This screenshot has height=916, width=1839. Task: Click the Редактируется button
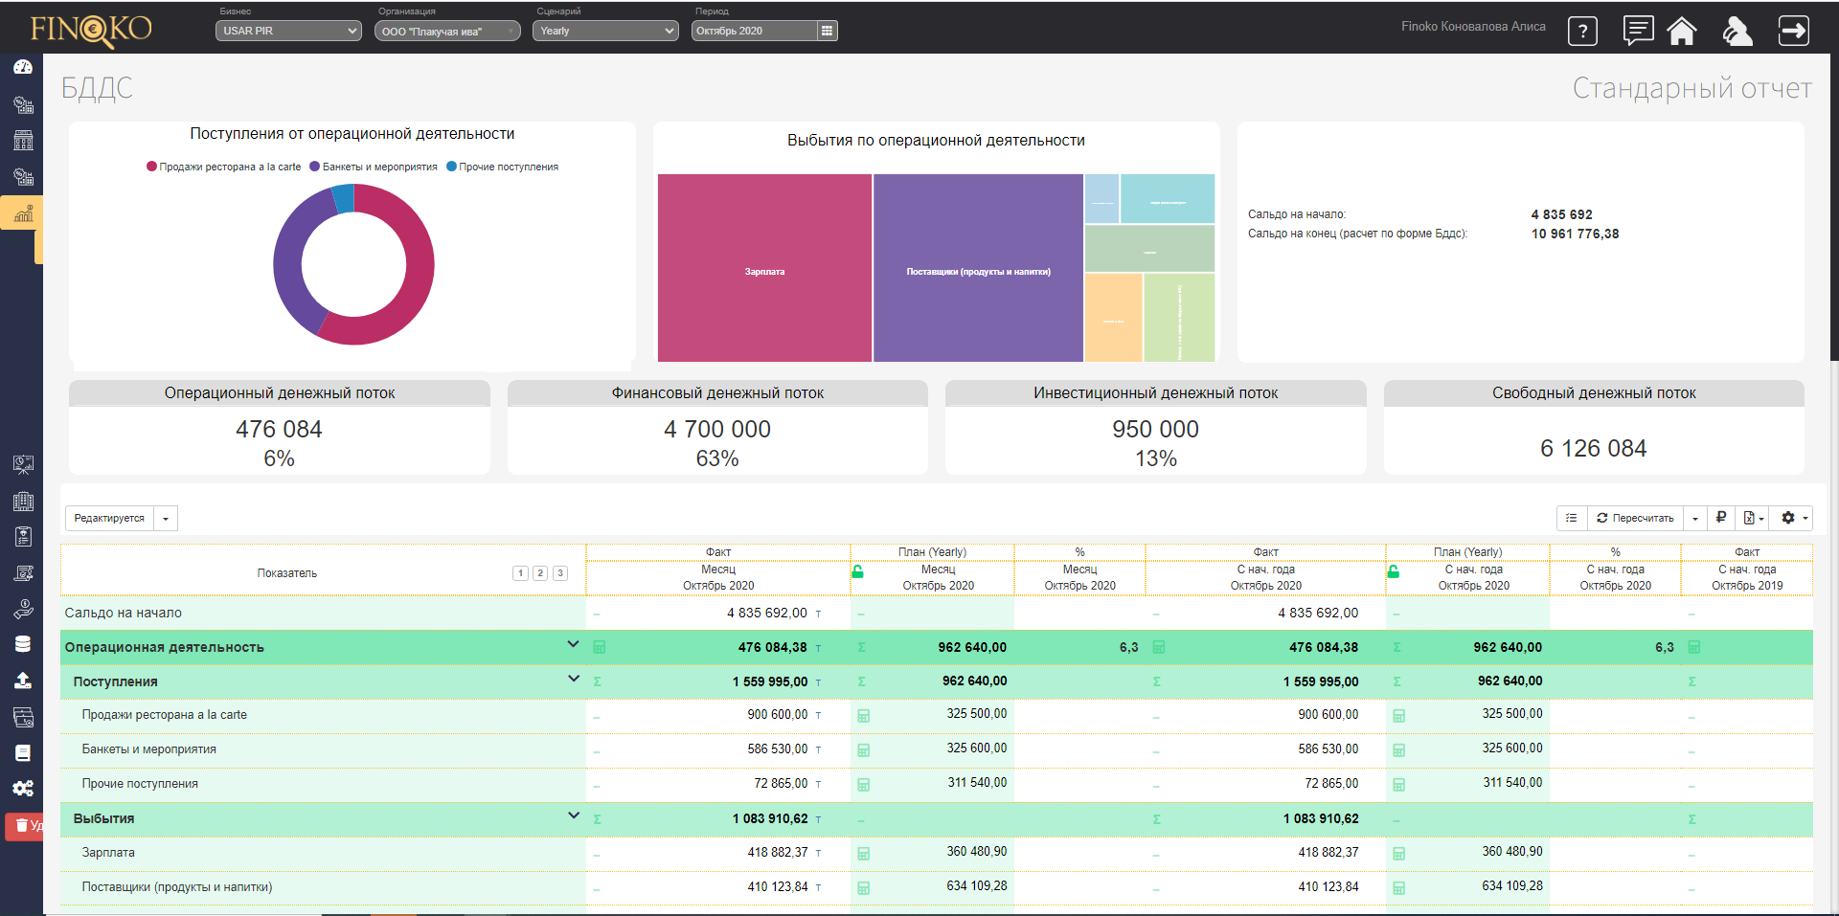[109, 518]
